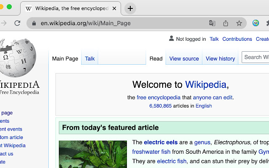This screenshot has height=168, width=269.
Task: Open the circular W browser extension
Action: pyautogui.click(x=256, y=23)
